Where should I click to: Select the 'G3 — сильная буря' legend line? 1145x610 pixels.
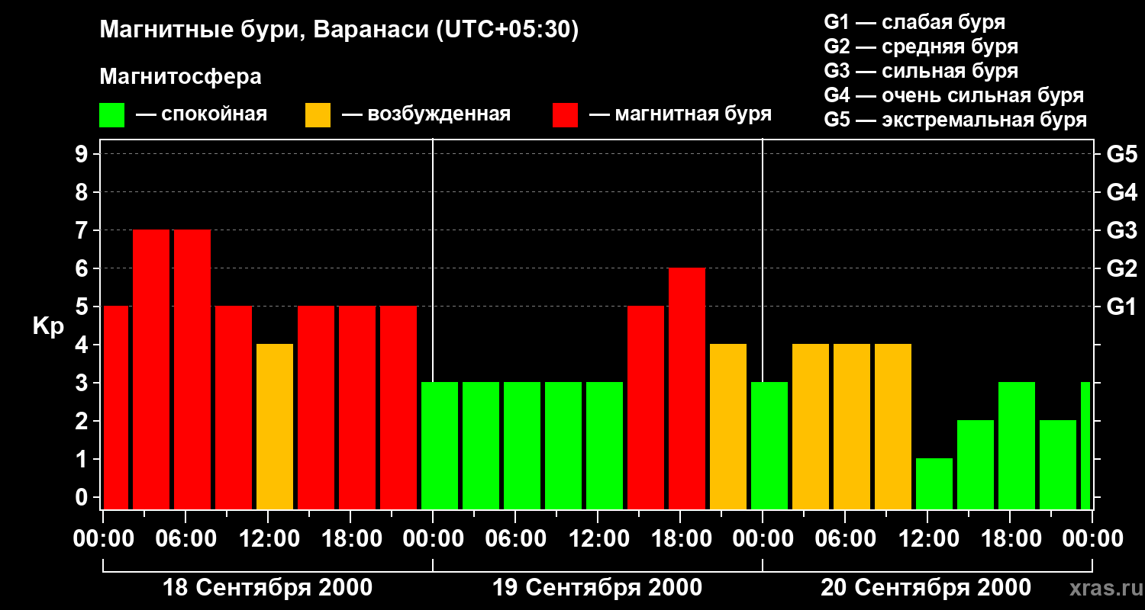[x=921, y=71]
